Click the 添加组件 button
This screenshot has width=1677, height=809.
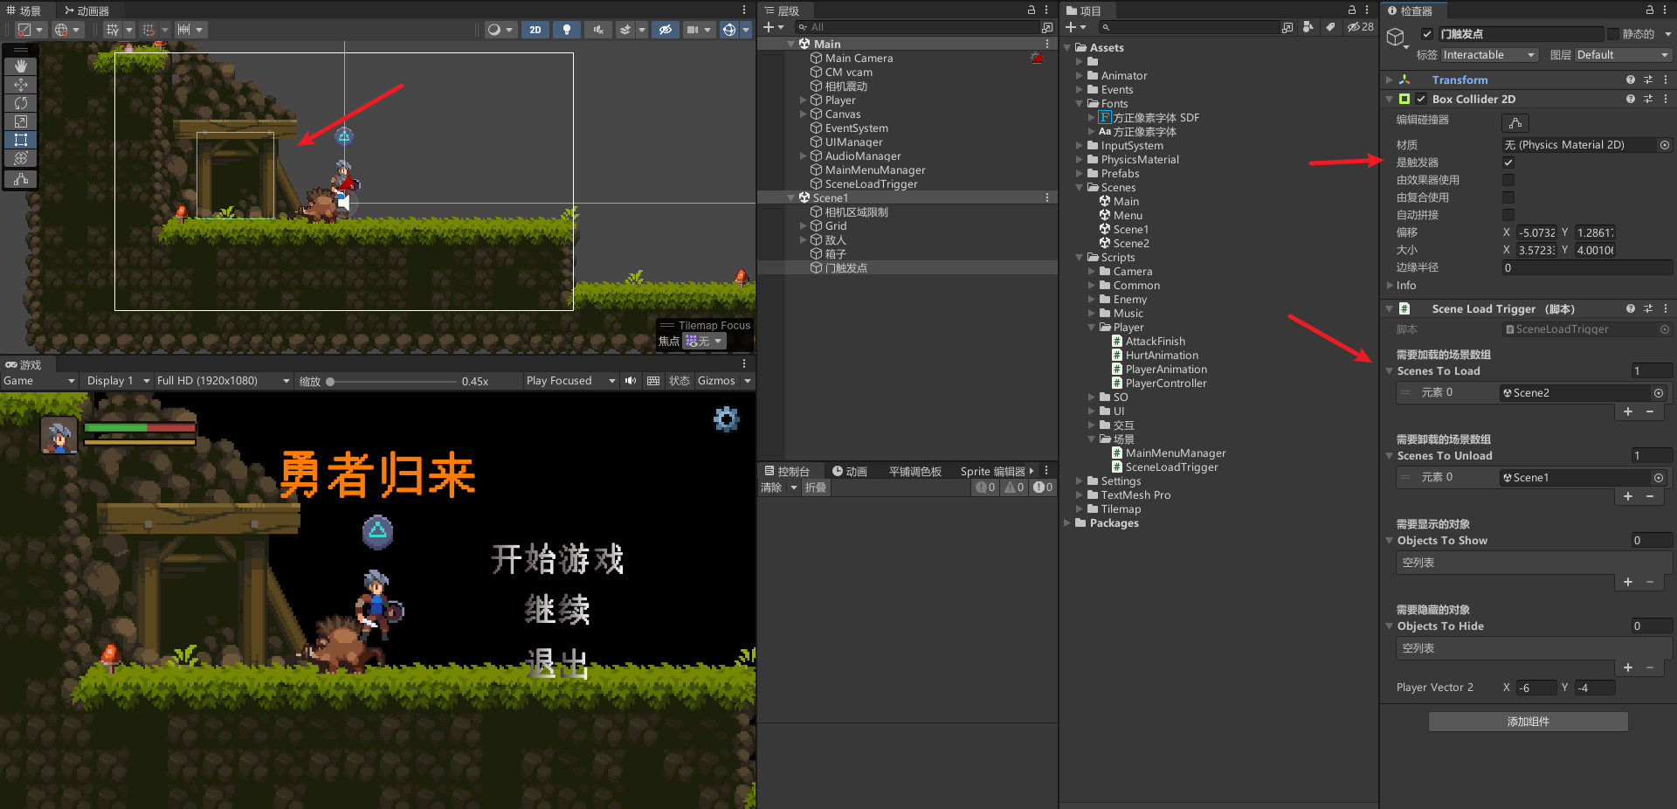point(1527,721)
